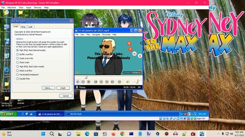Click the Colors... button
Viewport: 245px width, 137px height.
[49, 88]
